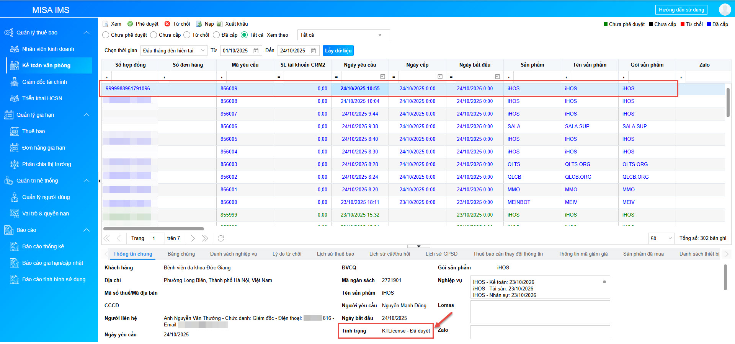Collapse the Quản lý gia hạn section
Image resolution: width=735 pixels, height=344 pixels.
pyautogui.click(x=87, y=115)
